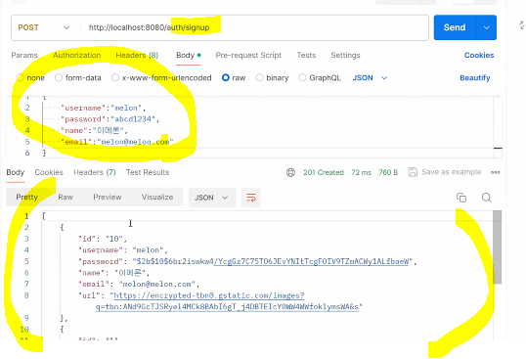Click Save as example

point(451,172)
